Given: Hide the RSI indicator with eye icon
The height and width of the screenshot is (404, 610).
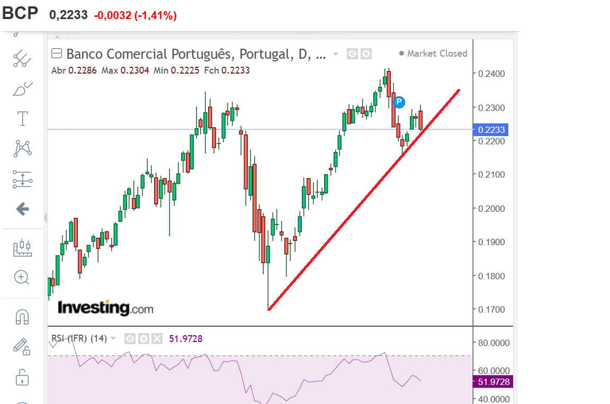Looking at the screenshot, I should click(x=130, y=339).
